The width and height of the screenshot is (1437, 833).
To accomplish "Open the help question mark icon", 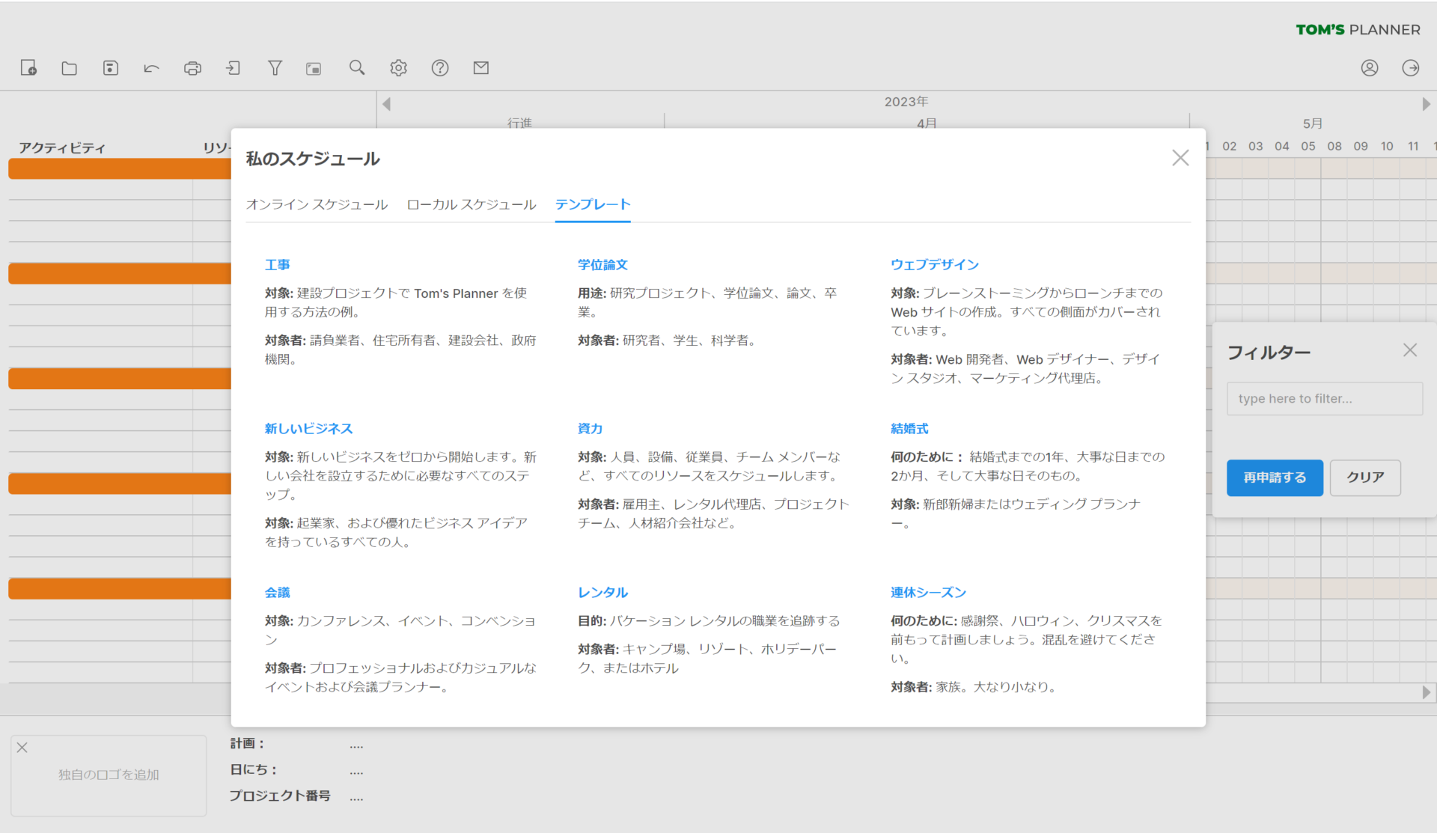I will (x=440, y=68).
